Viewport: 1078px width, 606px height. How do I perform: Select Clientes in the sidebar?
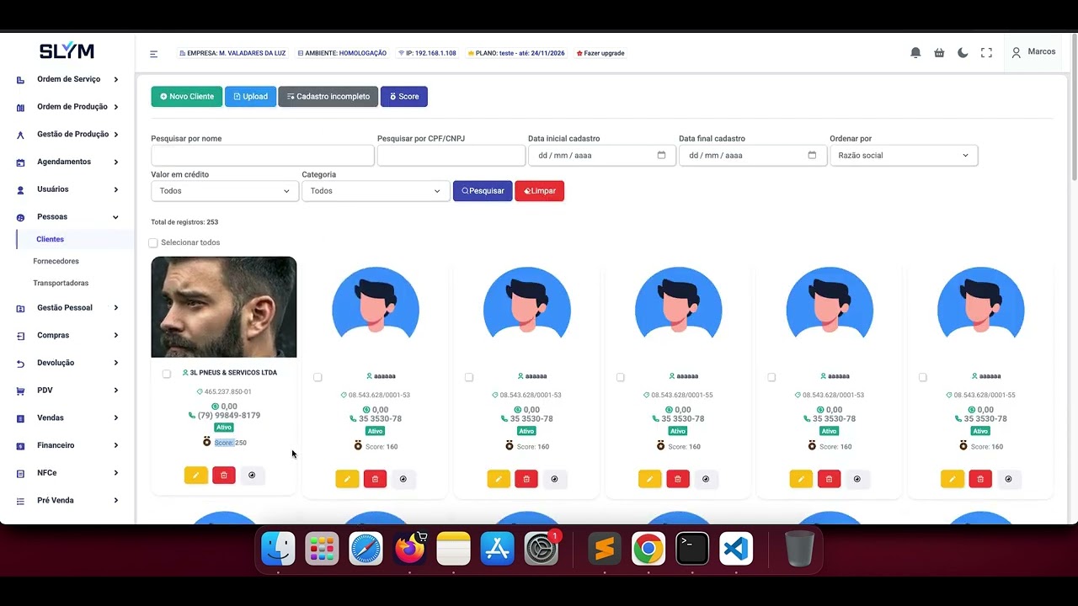click(x=51, y=239)
